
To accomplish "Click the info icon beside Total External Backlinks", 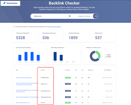I will [x=30, y=33].
